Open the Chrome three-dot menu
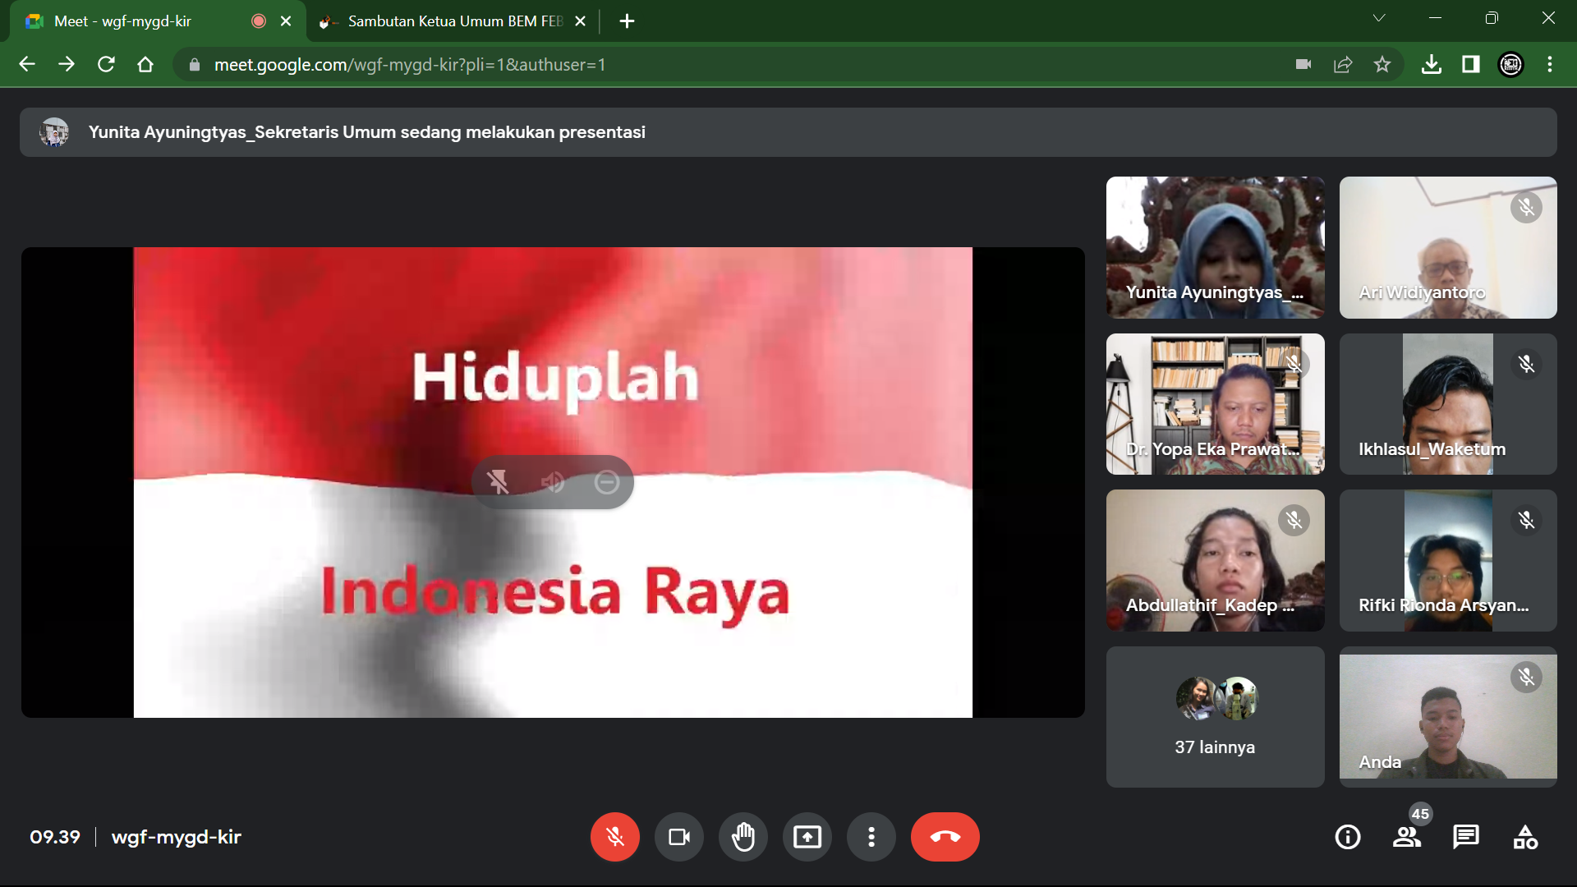Image resolution: width=1577 pixels, height=887 pixels. pyautogui.click(x=1550, y=64)
